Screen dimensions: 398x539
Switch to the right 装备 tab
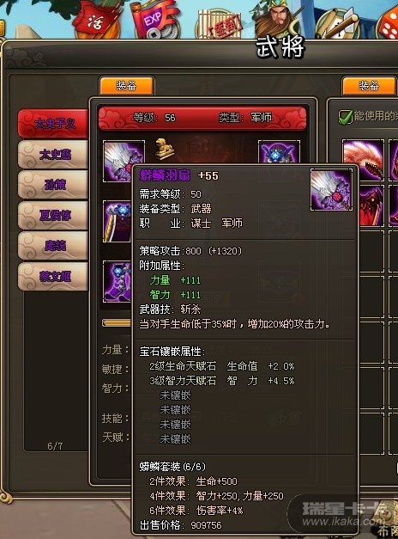[x=369, y=86]
